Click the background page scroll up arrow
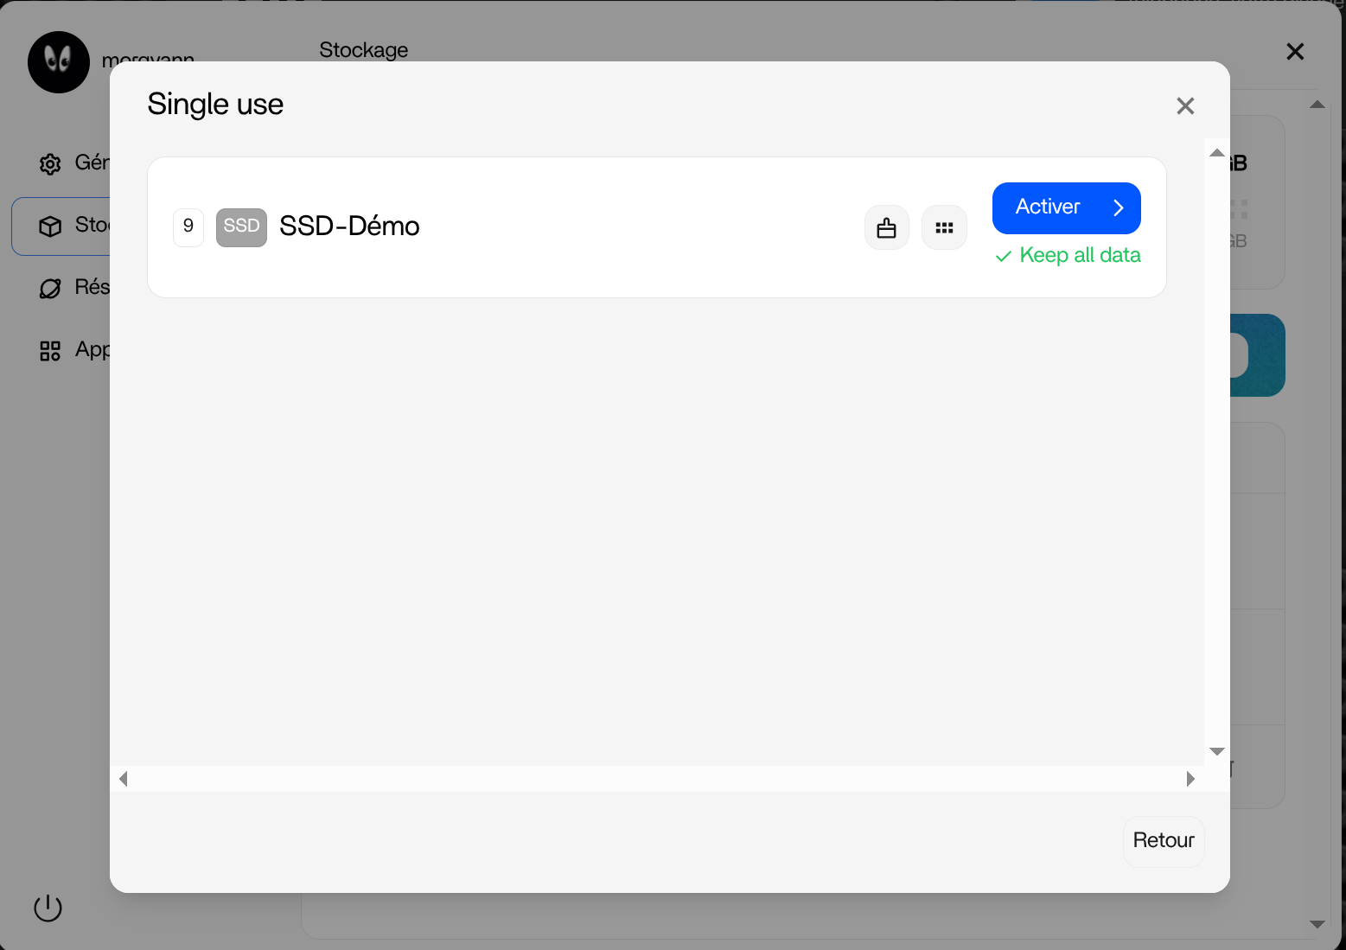Image resolution: width=1346 pixels, height=950 pixels. click(1317, 105)
